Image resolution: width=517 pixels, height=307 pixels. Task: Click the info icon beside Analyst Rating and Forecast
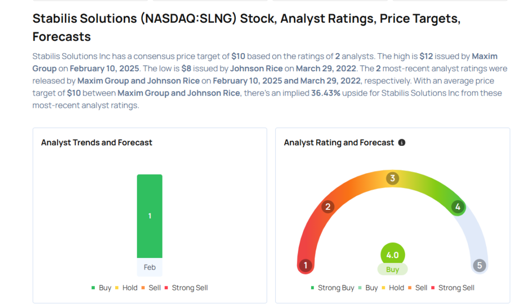coord(402,143)
